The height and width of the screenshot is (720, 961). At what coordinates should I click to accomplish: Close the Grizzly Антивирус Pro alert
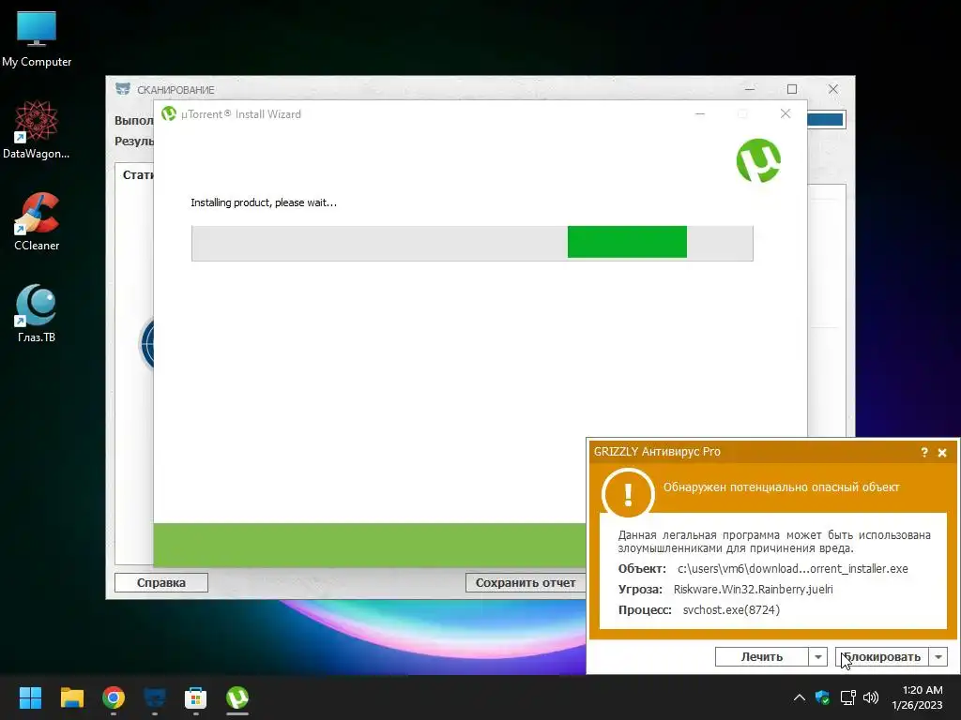pos(942,453)
